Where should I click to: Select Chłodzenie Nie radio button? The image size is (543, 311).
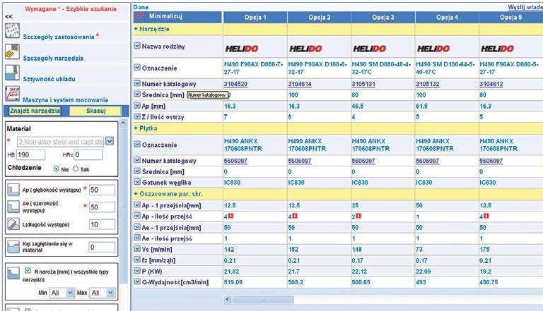pos(57,169)
